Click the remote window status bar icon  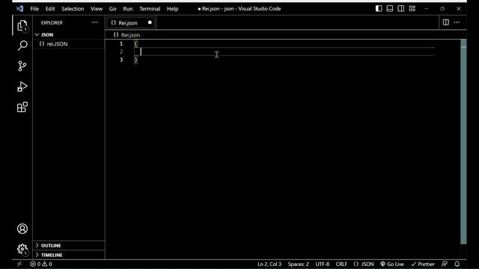tap(19, 264)
